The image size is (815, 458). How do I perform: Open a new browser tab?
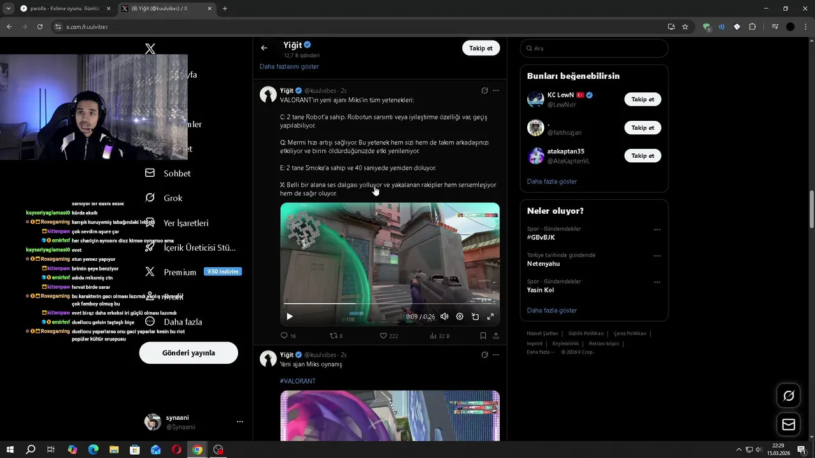(x=225, y=9)
